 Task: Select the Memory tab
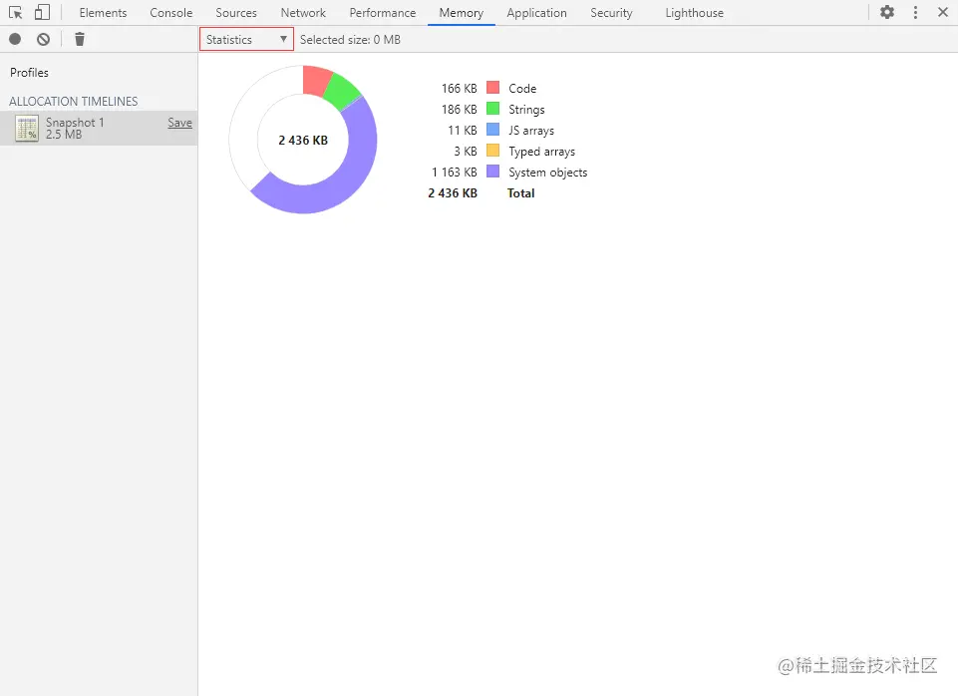462,13
